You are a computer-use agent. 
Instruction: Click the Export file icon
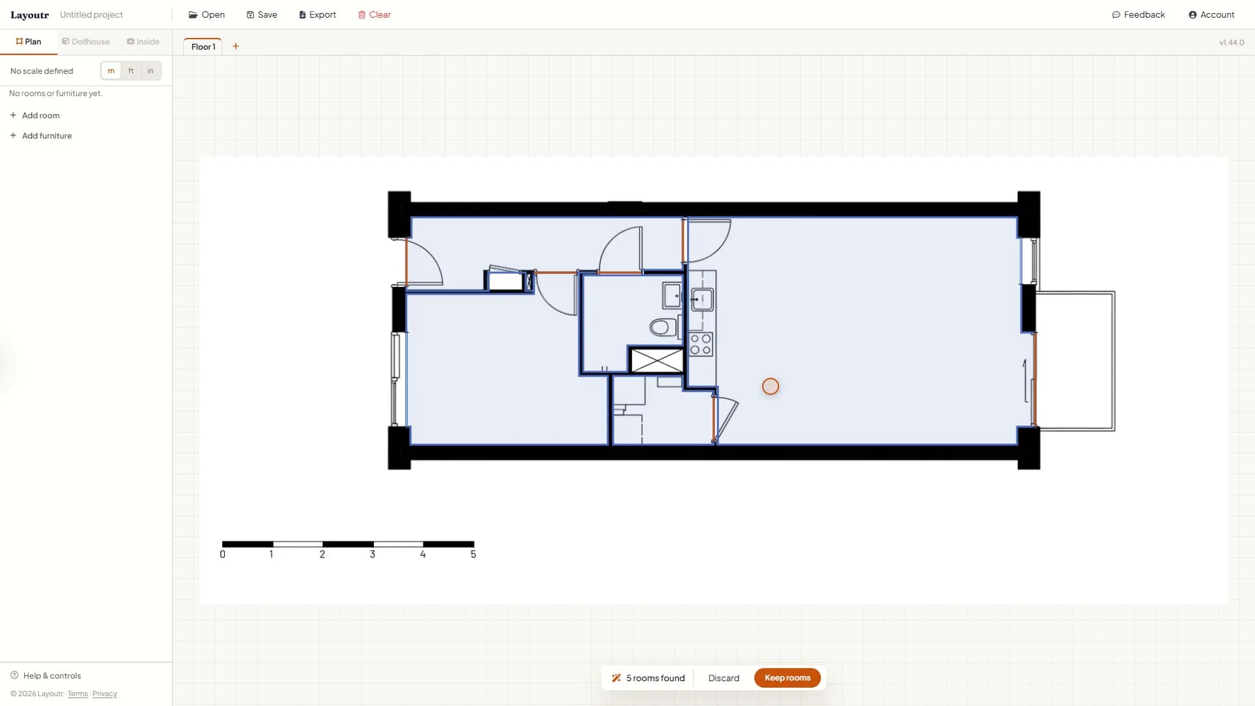coord(303,14)
